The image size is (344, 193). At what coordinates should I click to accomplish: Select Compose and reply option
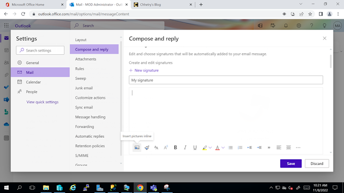pyautogui.click(x=94, y=50)
